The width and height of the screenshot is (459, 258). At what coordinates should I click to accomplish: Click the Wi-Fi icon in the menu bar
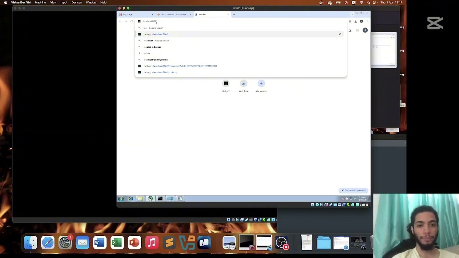[361, 3]
